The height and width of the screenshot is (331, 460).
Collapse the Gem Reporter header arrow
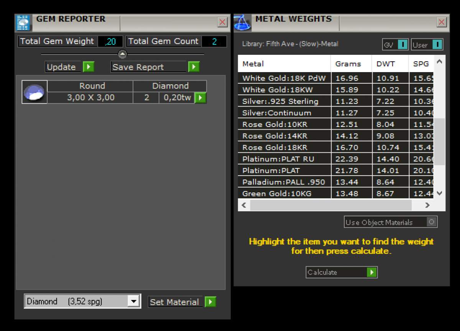pyautogui.click(x=123, y=54)
